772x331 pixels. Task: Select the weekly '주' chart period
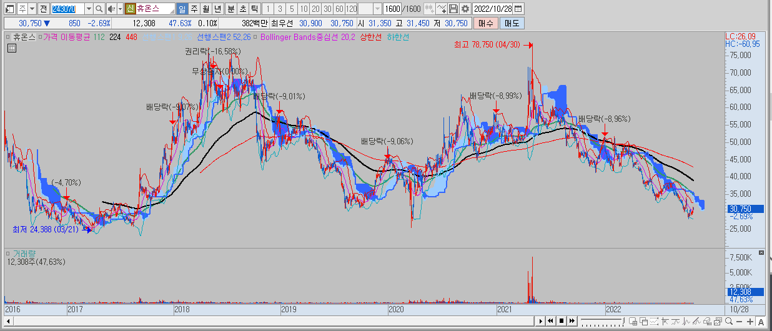194,9
